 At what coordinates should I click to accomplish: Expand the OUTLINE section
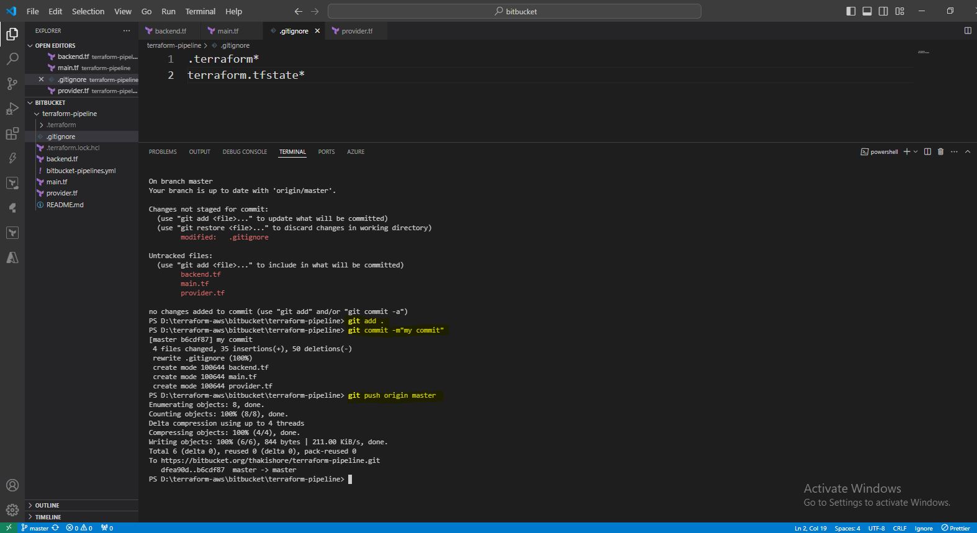47,505
